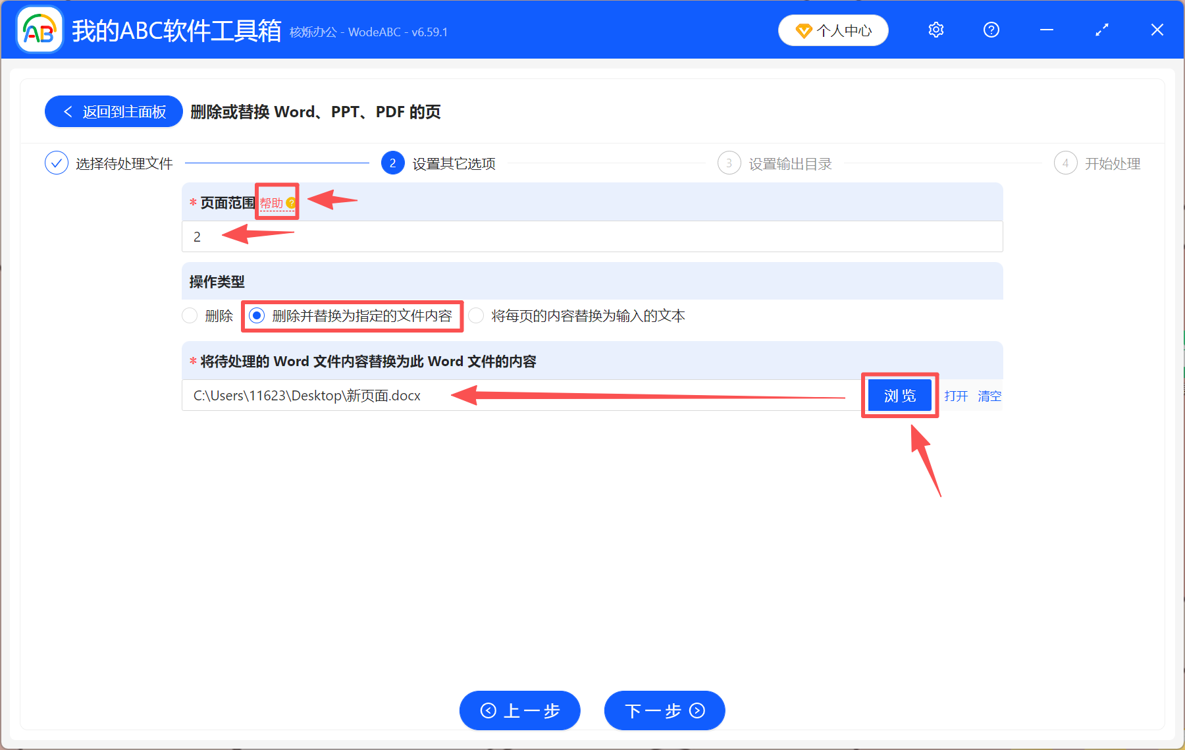Open the settings gear icon
This screenshot has height=750, width=1185.
[935, 30]
